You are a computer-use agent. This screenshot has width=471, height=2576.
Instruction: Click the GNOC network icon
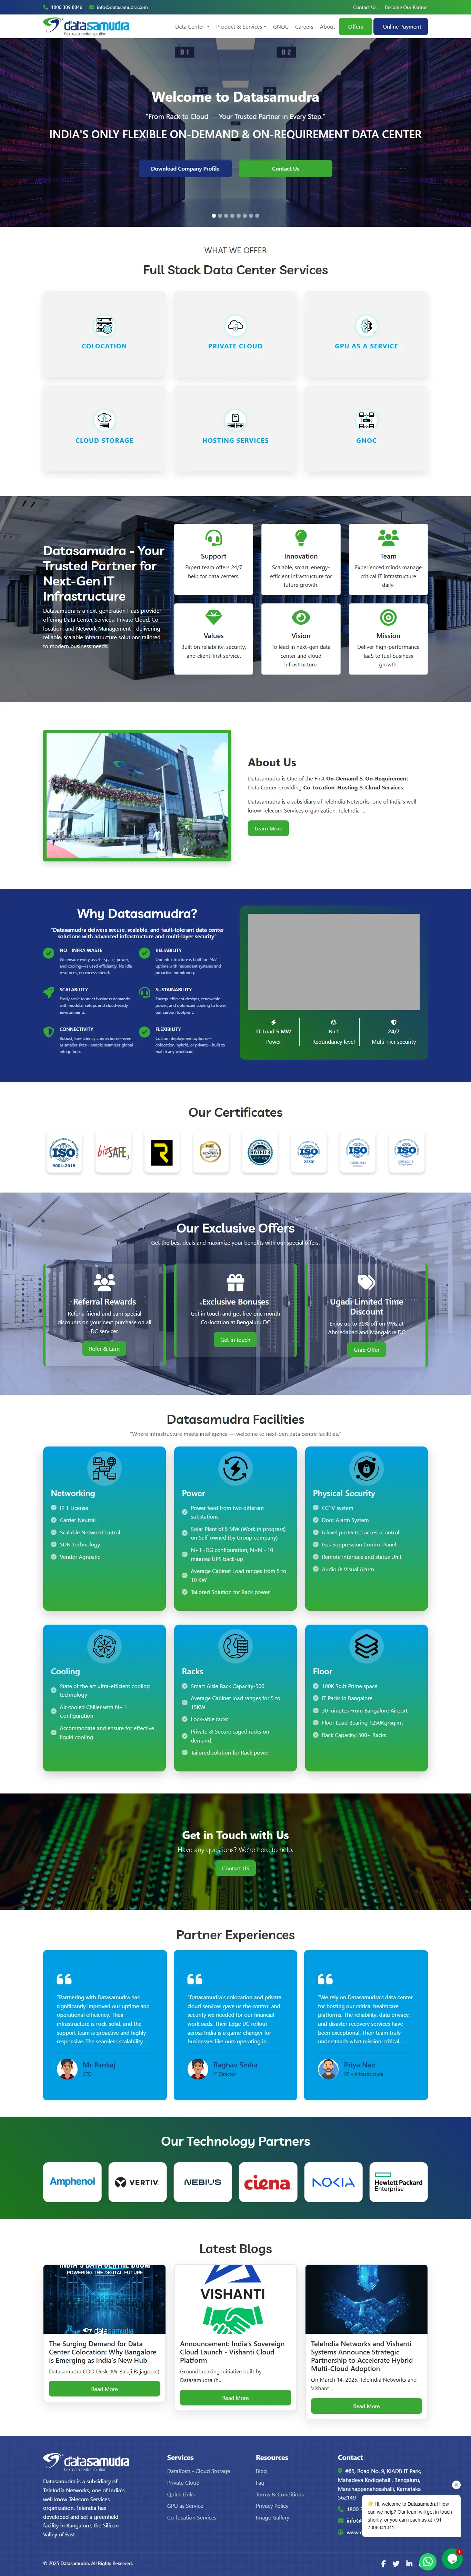366,420
